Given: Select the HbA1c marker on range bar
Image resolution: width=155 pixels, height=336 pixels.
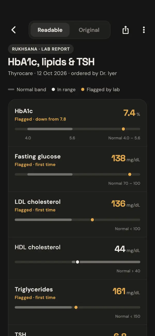Looking at the screenshot, I should click(x=123, y=129).
